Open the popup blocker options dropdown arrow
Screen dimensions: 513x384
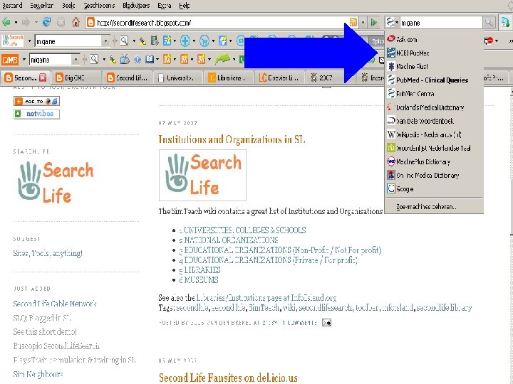tap(497, 41)
